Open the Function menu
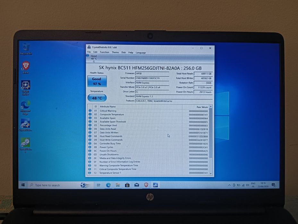298x224 pixels. 105,52
